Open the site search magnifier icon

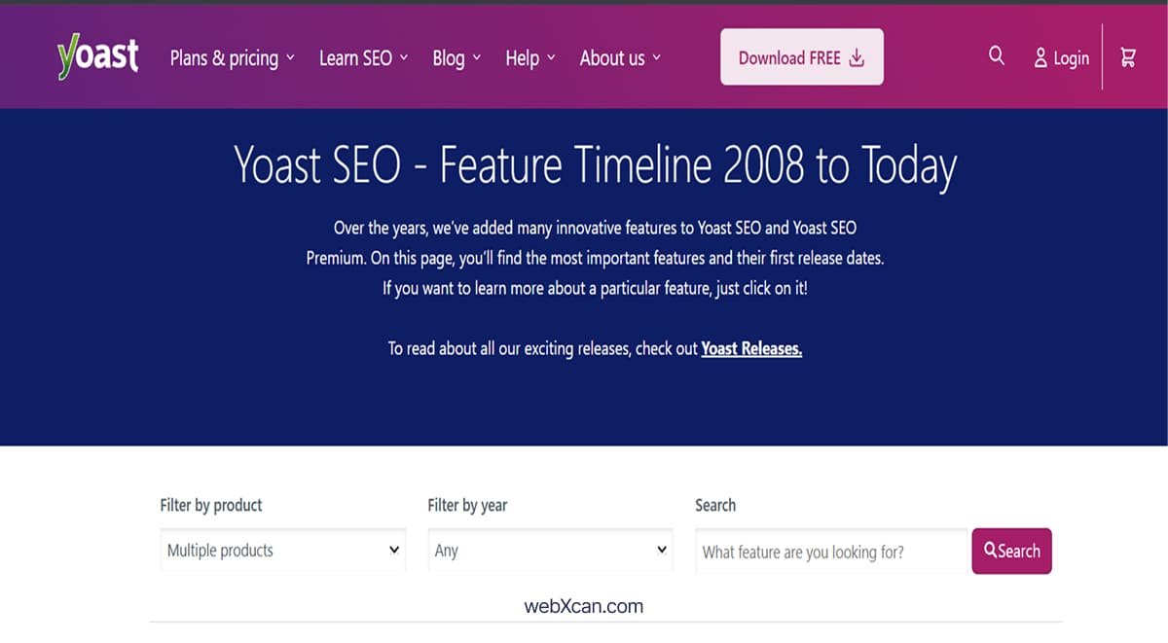997,56
